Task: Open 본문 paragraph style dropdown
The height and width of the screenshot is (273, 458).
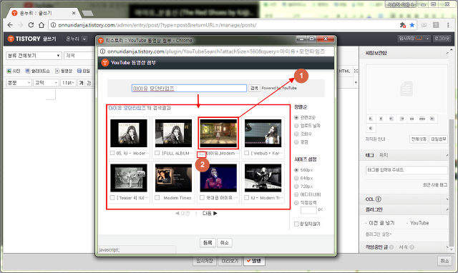Action: (x=19, y=83)
